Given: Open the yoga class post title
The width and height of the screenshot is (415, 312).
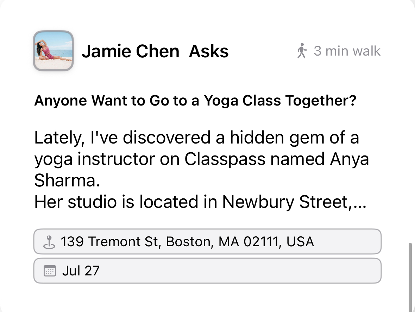Looking at the screenshot, I should 195,101.
